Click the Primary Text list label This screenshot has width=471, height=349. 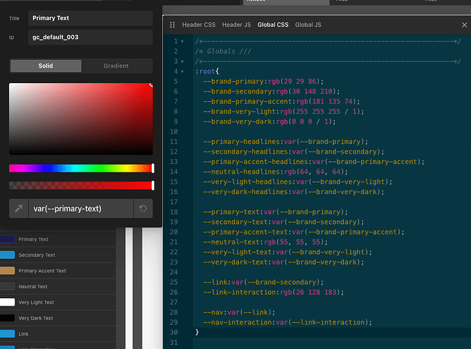pos(34,239)
